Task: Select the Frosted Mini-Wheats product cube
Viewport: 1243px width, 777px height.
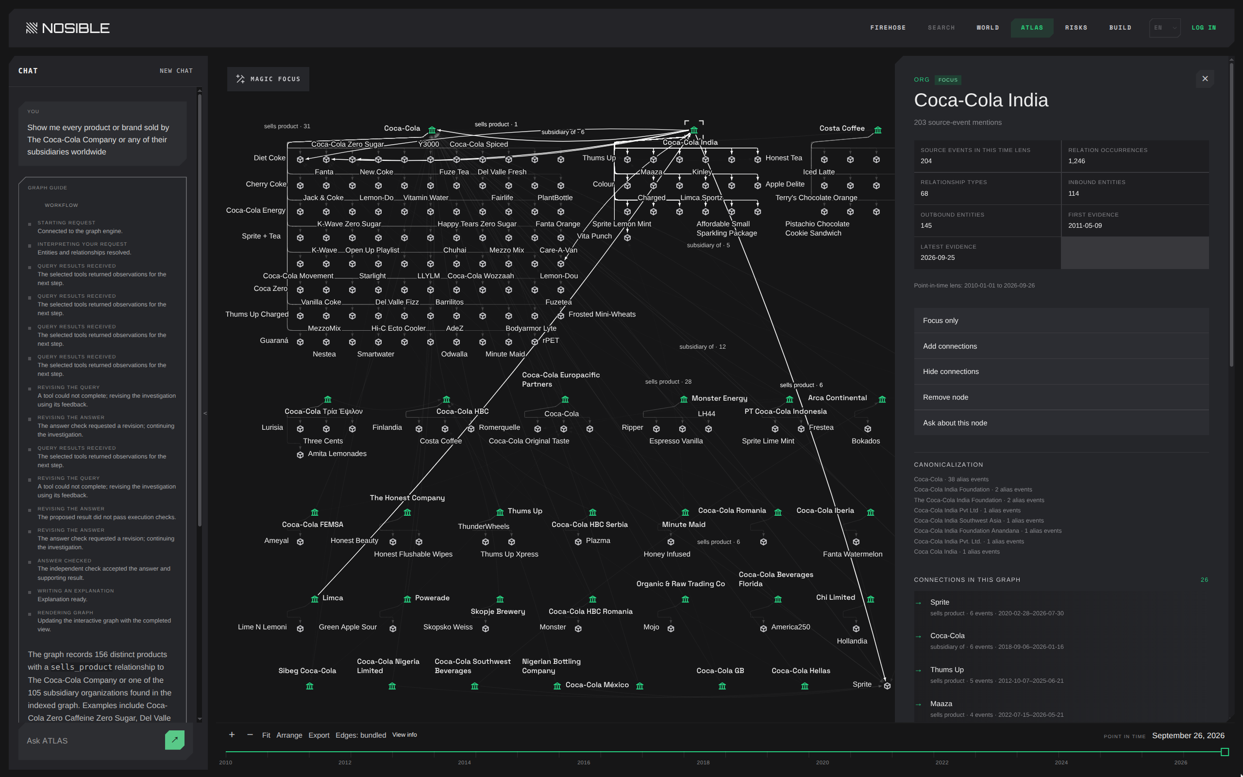Action: coord(561,316)
